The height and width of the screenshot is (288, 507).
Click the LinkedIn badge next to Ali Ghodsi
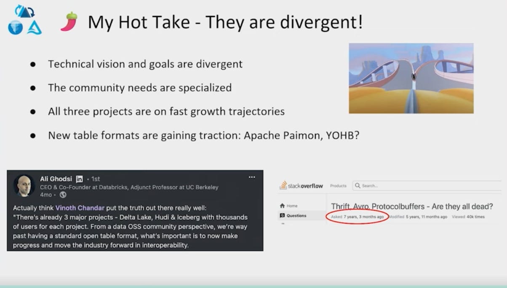click(79, 179)
